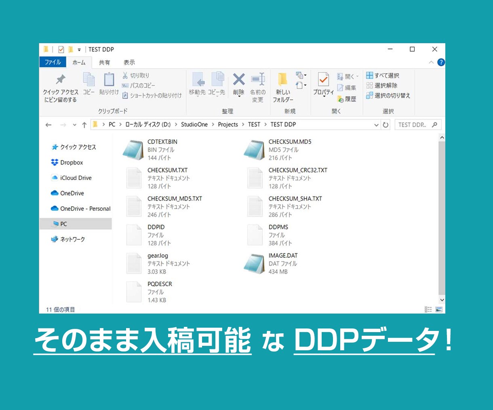493x410 pixels.
Task: Select the CDTEXT.BIN file icon
Action: [x=133, y=150]
